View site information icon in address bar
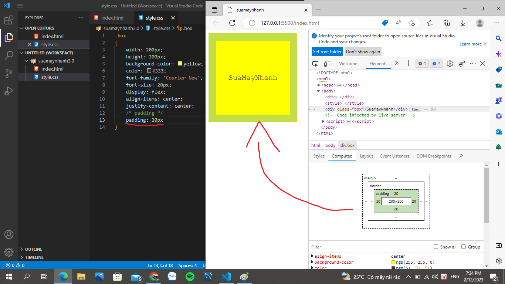This screenshot has width=505, height=284. pyautogui.click(x=252, y=23)
